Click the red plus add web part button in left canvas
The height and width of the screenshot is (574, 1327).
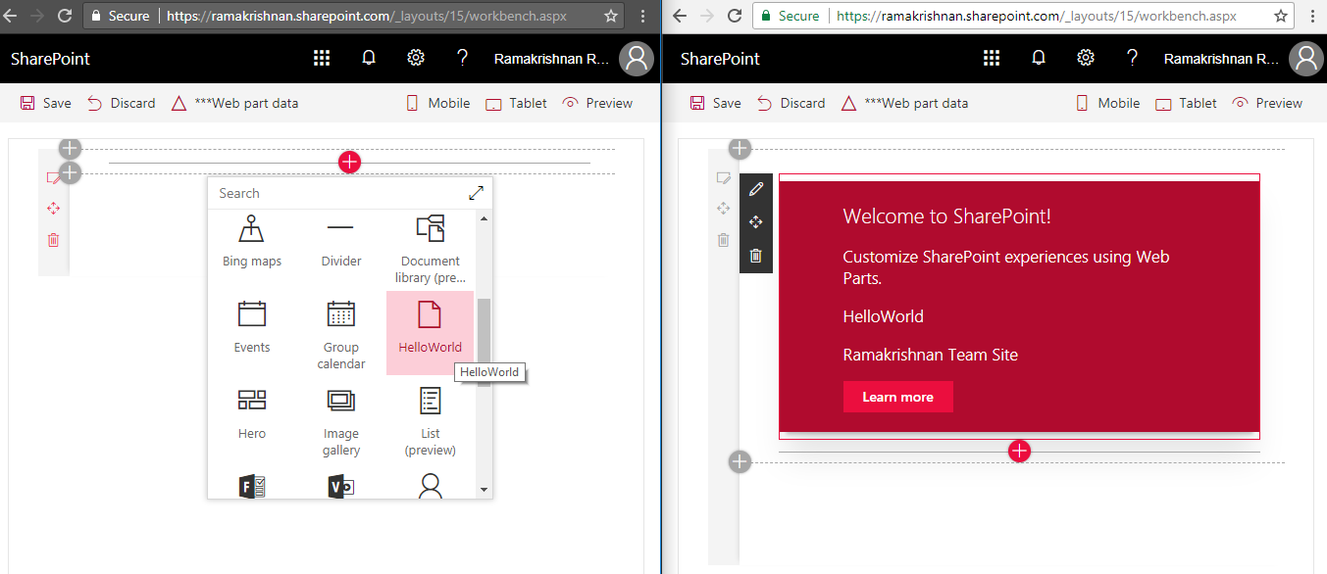(x=349, y=163)
